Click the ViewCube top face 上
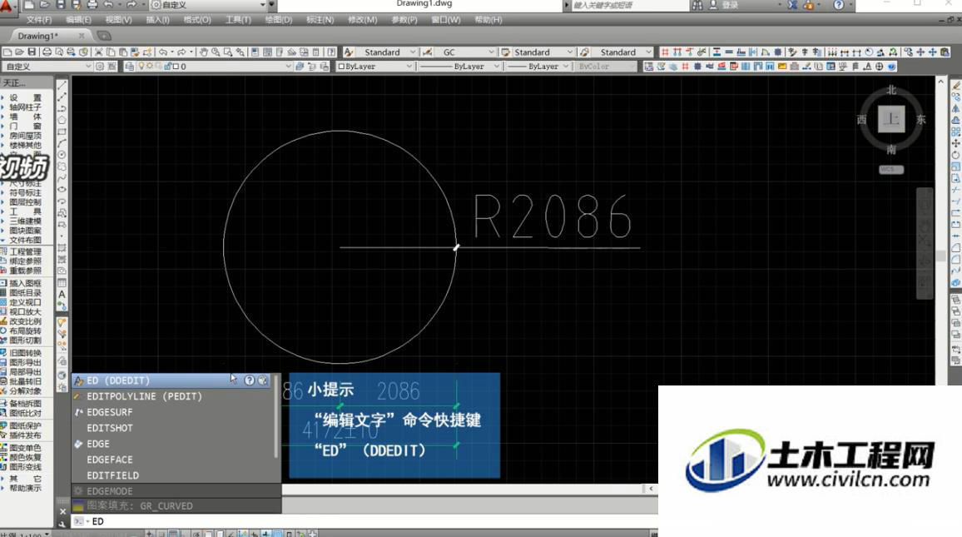Screen dimensions: 962x537 pos(890,119)
